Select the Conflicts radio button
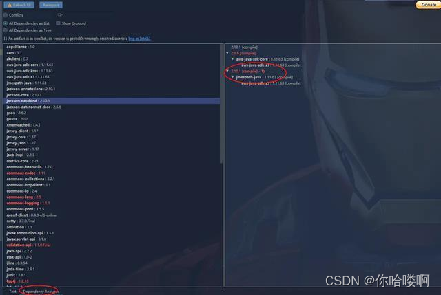The width and height of the screenshot is (441, 295). tap(6, 15)
